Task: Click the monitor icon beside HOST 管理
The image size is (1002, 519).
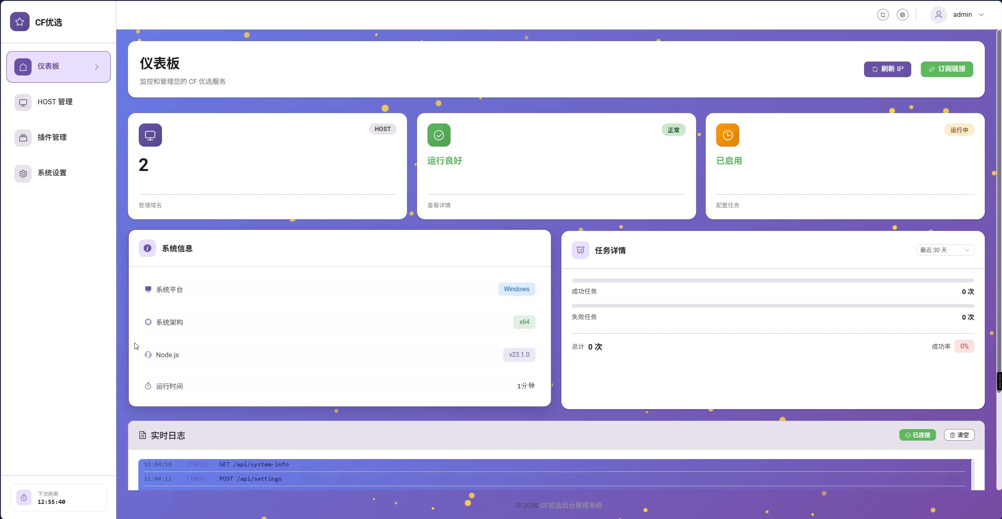Action: tap(23, 102)
